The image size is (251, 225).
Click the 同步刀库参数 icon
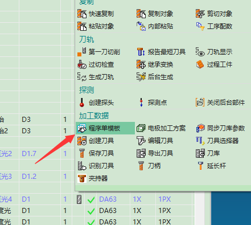tap(200, 128)
